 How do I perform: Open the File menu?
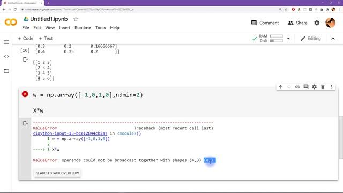[26, 28]
